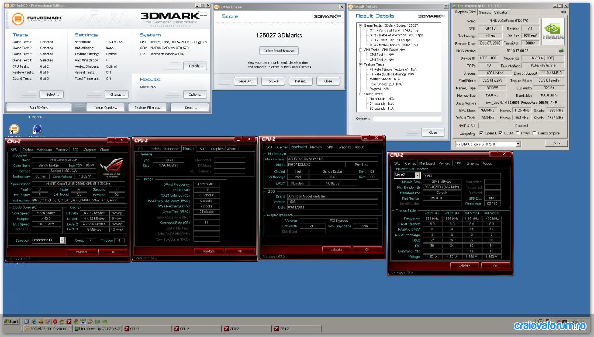Click the '125027 3DMarks' score text
This screenshot has width=594, height=337.
(279, 36)
